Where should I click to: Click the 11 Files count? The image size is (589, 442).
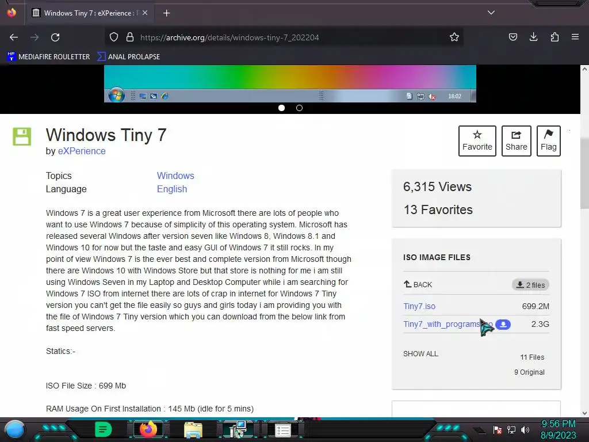(x=532, y=357)
